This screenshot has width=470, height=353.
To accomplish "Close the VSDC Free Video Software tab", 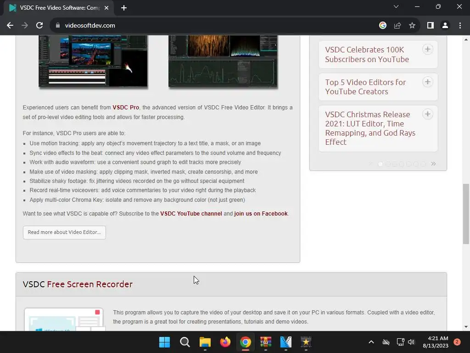I will point(106,8).
